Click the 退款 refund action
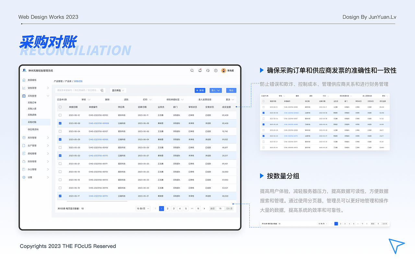The width and height of the screenshot is (415, 259). coord(126,100)
